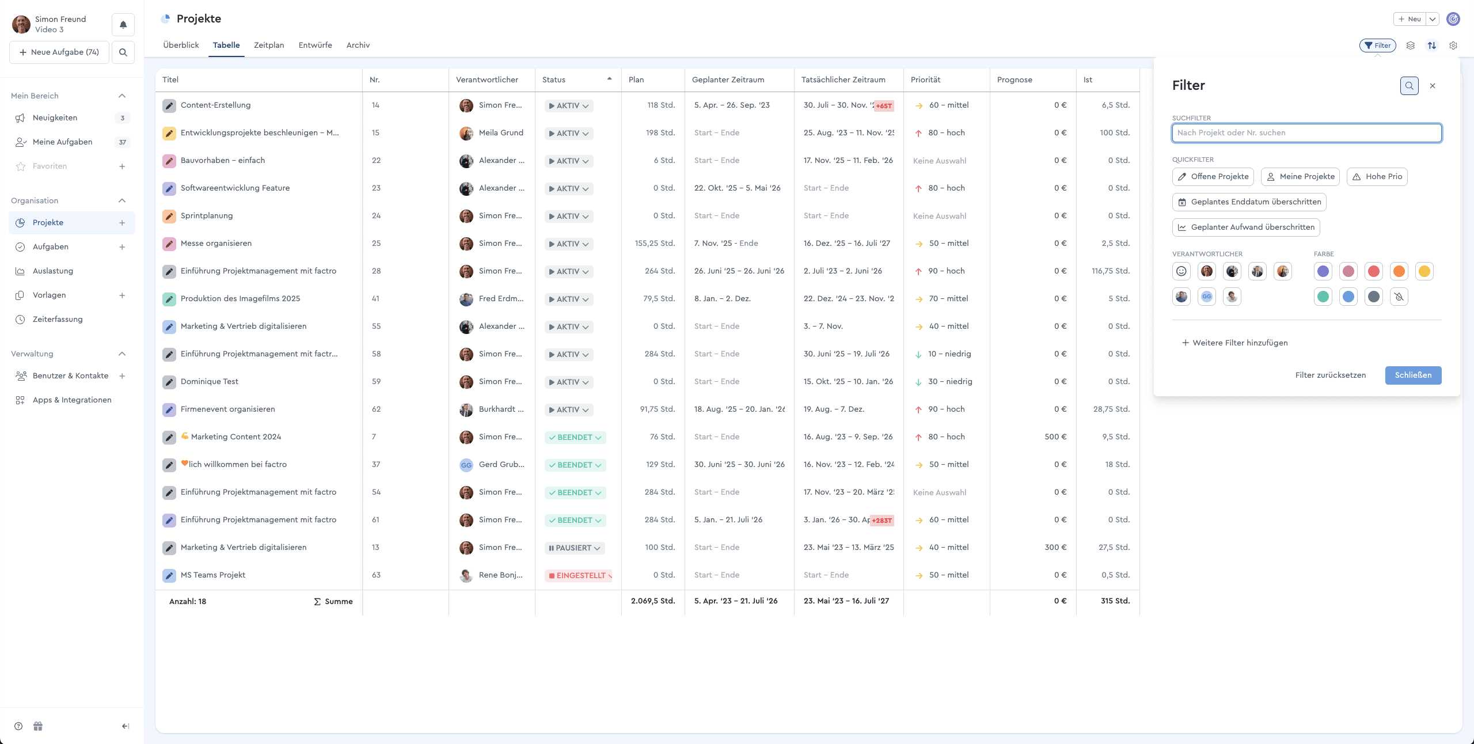Collapse the Organisation sidebar section

pos(122,200)
